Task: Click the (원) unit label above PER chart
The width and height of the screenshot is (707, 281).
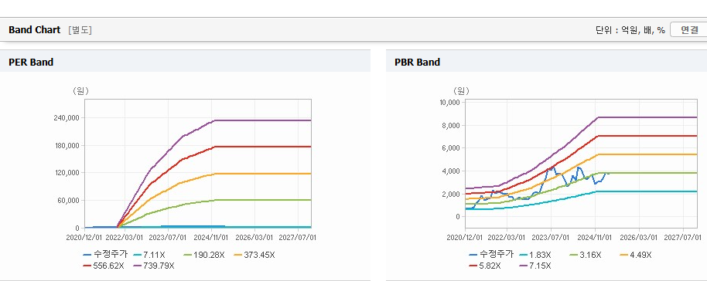Action: pos(80,90)
